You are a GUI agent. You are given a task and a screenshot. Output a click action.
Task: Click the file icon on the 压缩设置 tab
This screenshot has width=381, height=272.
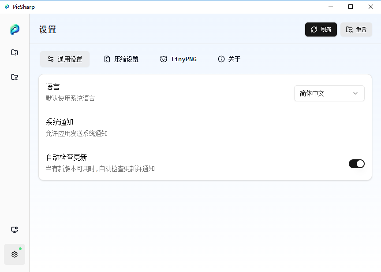107,59
